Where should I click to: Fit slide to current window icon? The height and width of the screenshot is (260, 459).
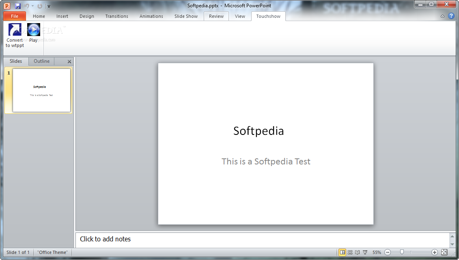(x=444, y=252)
